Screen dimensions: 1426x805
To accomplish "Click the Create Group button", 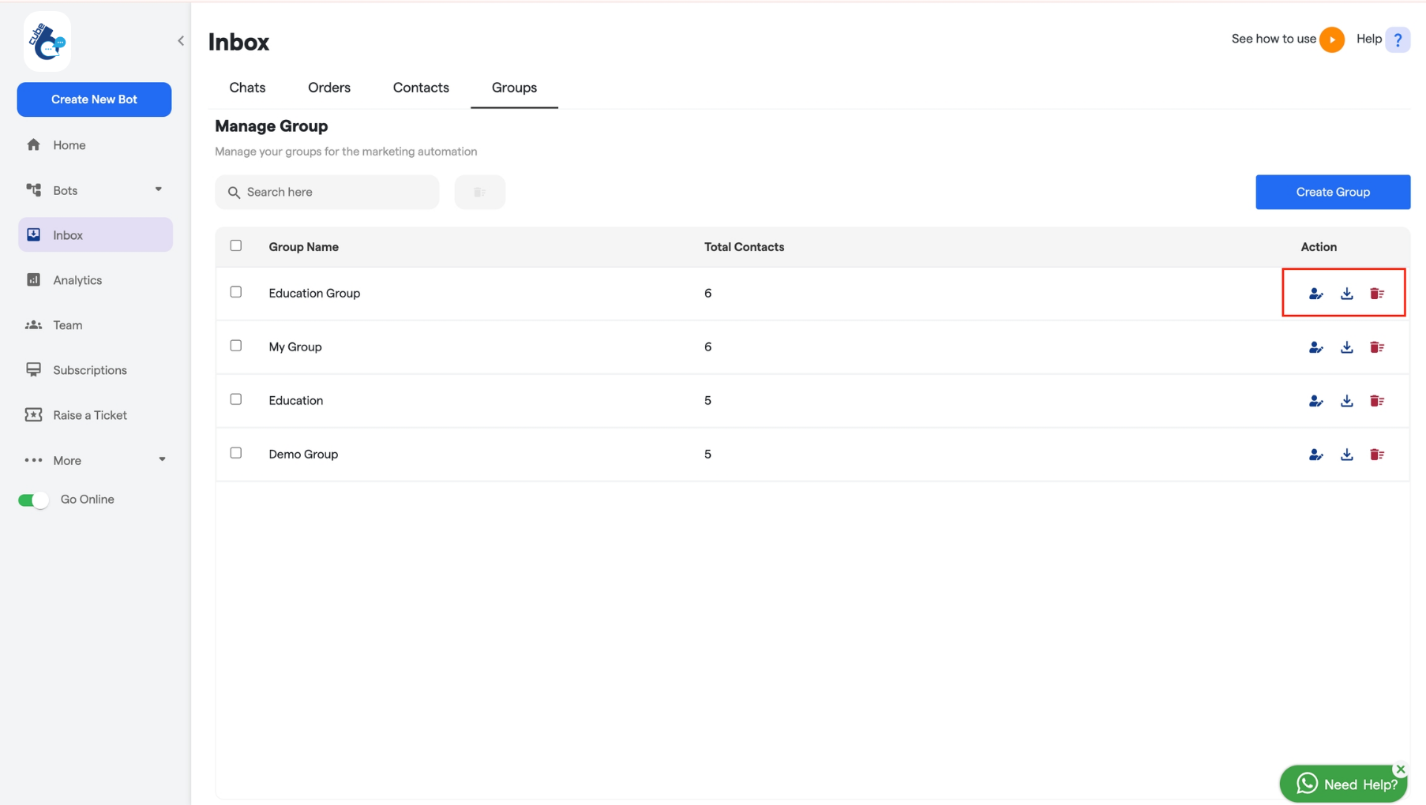I will tap(1333, 192).
